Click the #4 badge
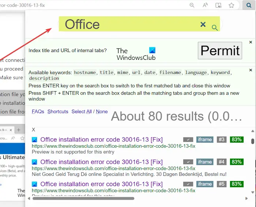Viewport: 256px width, 207px height. coord(222,162)
